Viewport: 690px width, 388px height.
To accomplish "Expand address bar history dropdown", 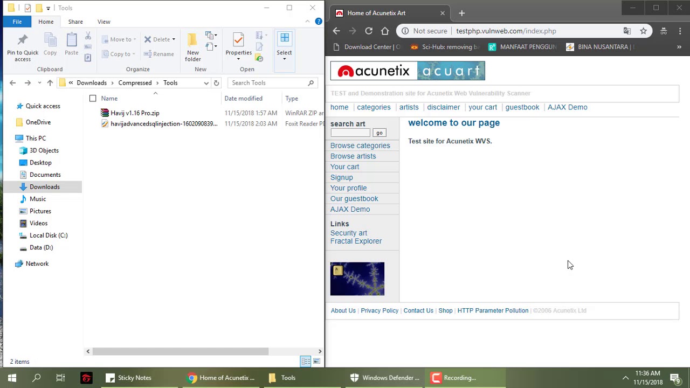I will [206, 83].
